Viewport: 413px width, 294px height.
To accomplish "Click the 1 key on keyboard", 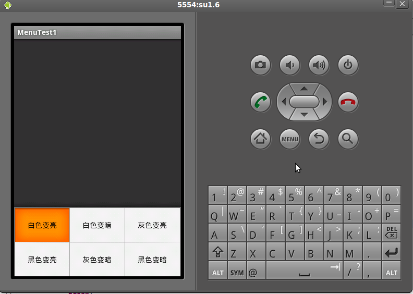I will (217, 195).
